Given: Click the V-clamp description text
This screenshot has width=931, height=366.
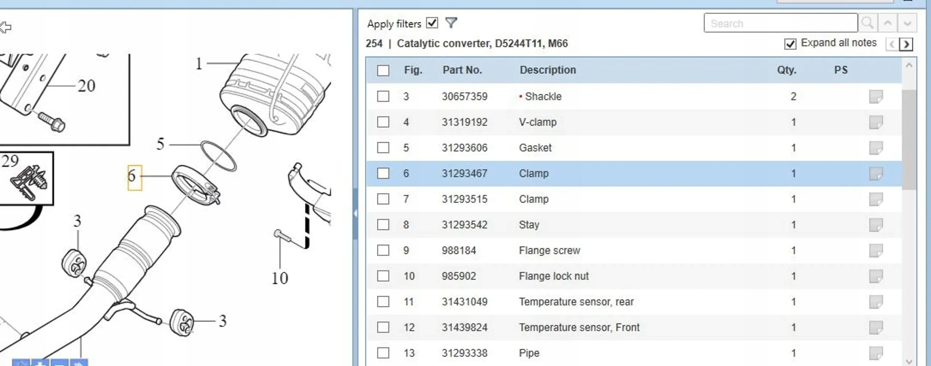Looking at the screenshot, I should click(538, 122).
